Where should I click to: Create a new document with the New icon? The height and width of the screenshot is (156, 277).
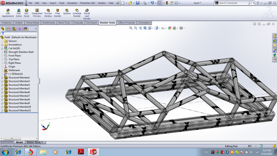[x=123, y=3]
